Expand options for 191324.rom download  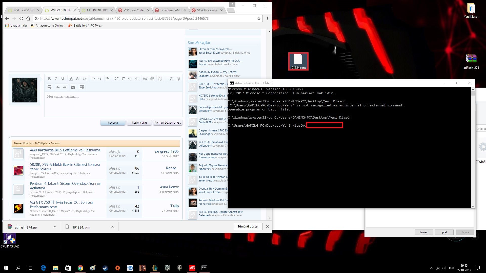[112, 227]
